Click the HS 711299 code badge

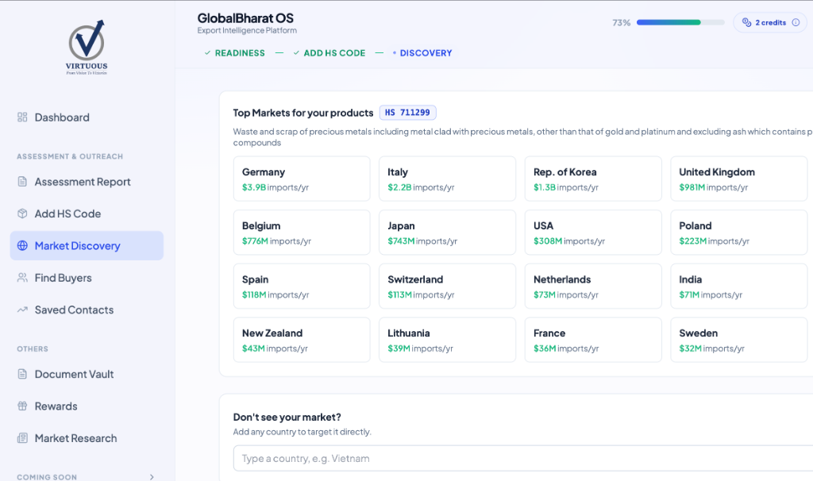click(x=407, y=113)
